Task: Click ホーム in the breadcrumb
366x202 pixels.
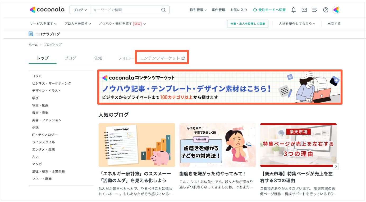Action: click(x=33, y=45)
